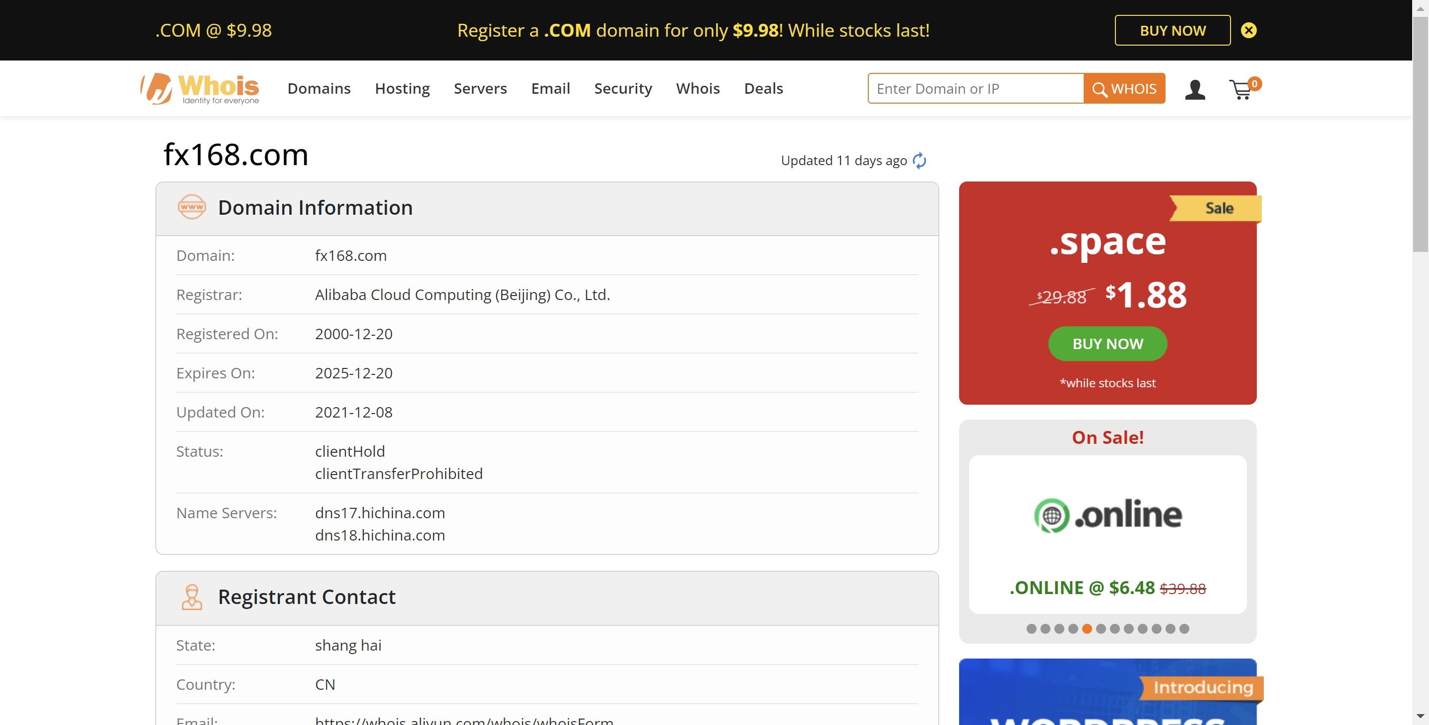Click the 2025-12-20 expiry date
This screenshot has height=725, width=1429.
353,373
